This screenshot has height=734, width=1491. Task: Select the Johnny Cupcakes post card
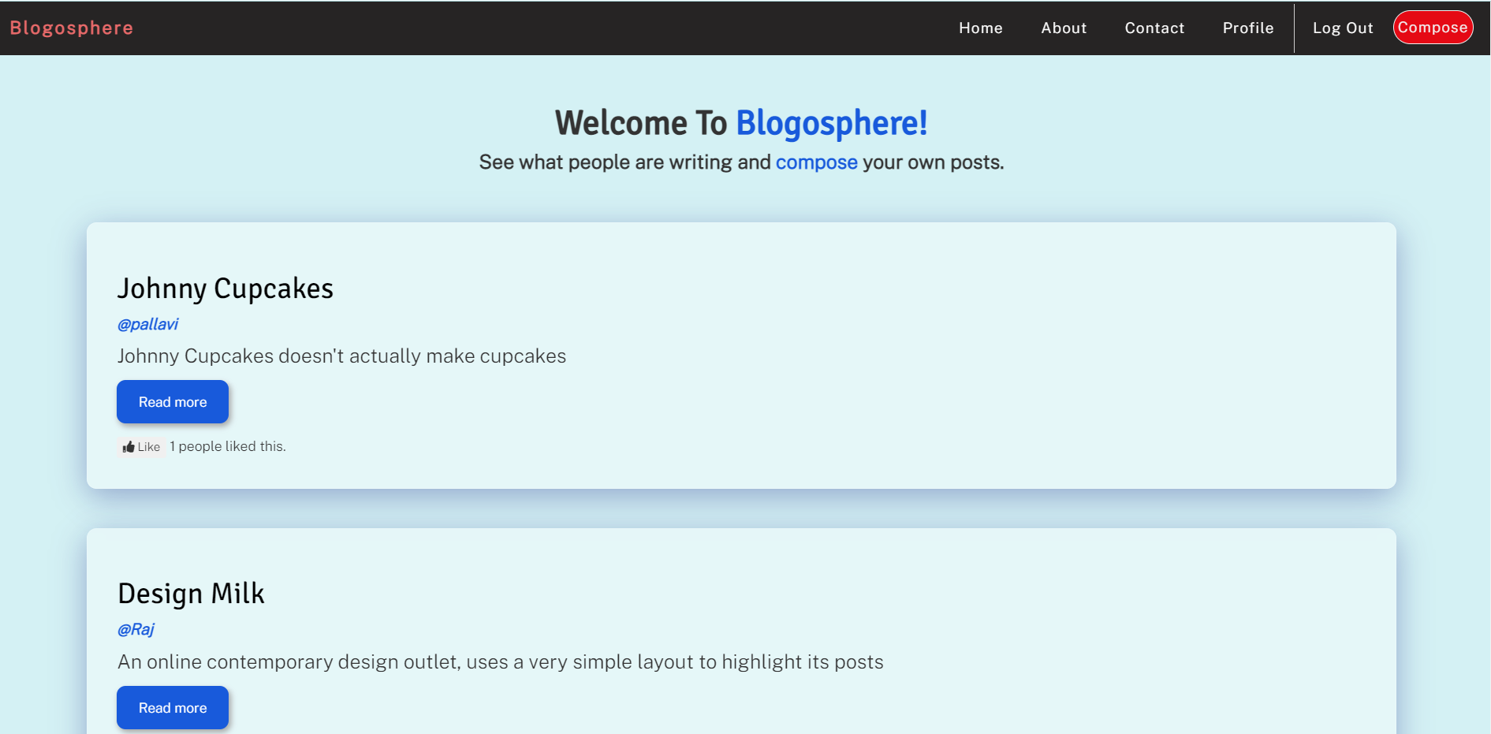click(741, 355)
